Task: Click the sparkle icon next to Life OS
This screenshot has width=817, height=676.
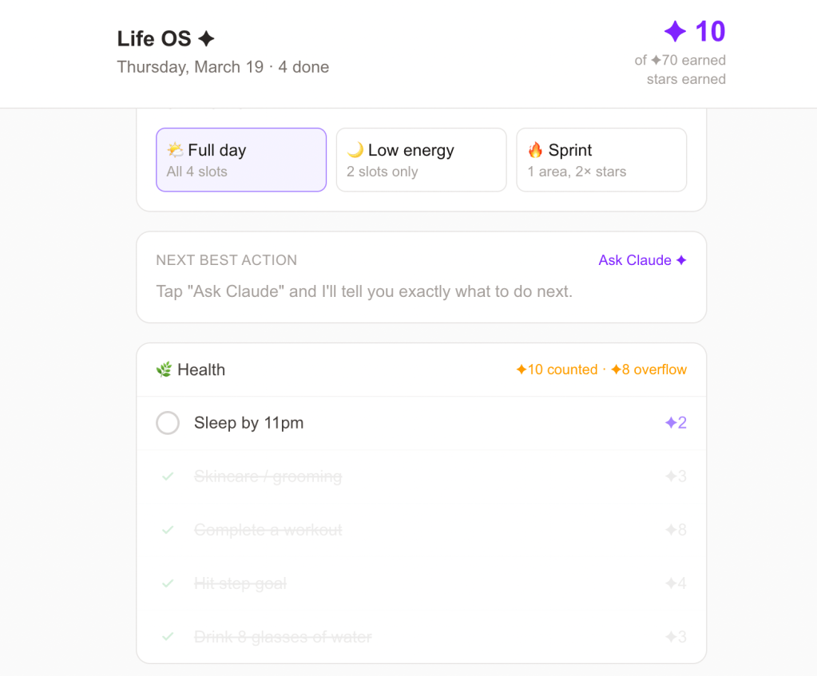Action: (x=206, y=38)
